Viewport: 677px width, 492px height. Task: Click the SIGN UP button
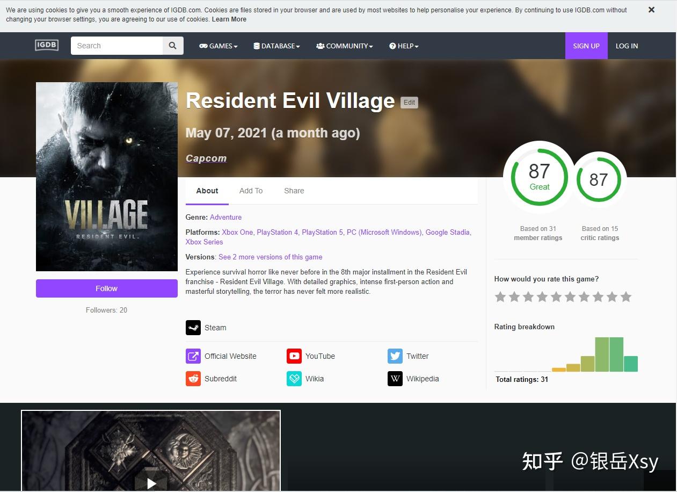(586, 46)
